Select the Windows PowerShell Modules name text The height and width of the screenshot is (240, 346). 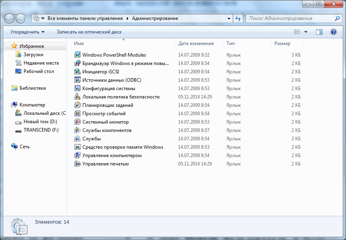(114, 55)
